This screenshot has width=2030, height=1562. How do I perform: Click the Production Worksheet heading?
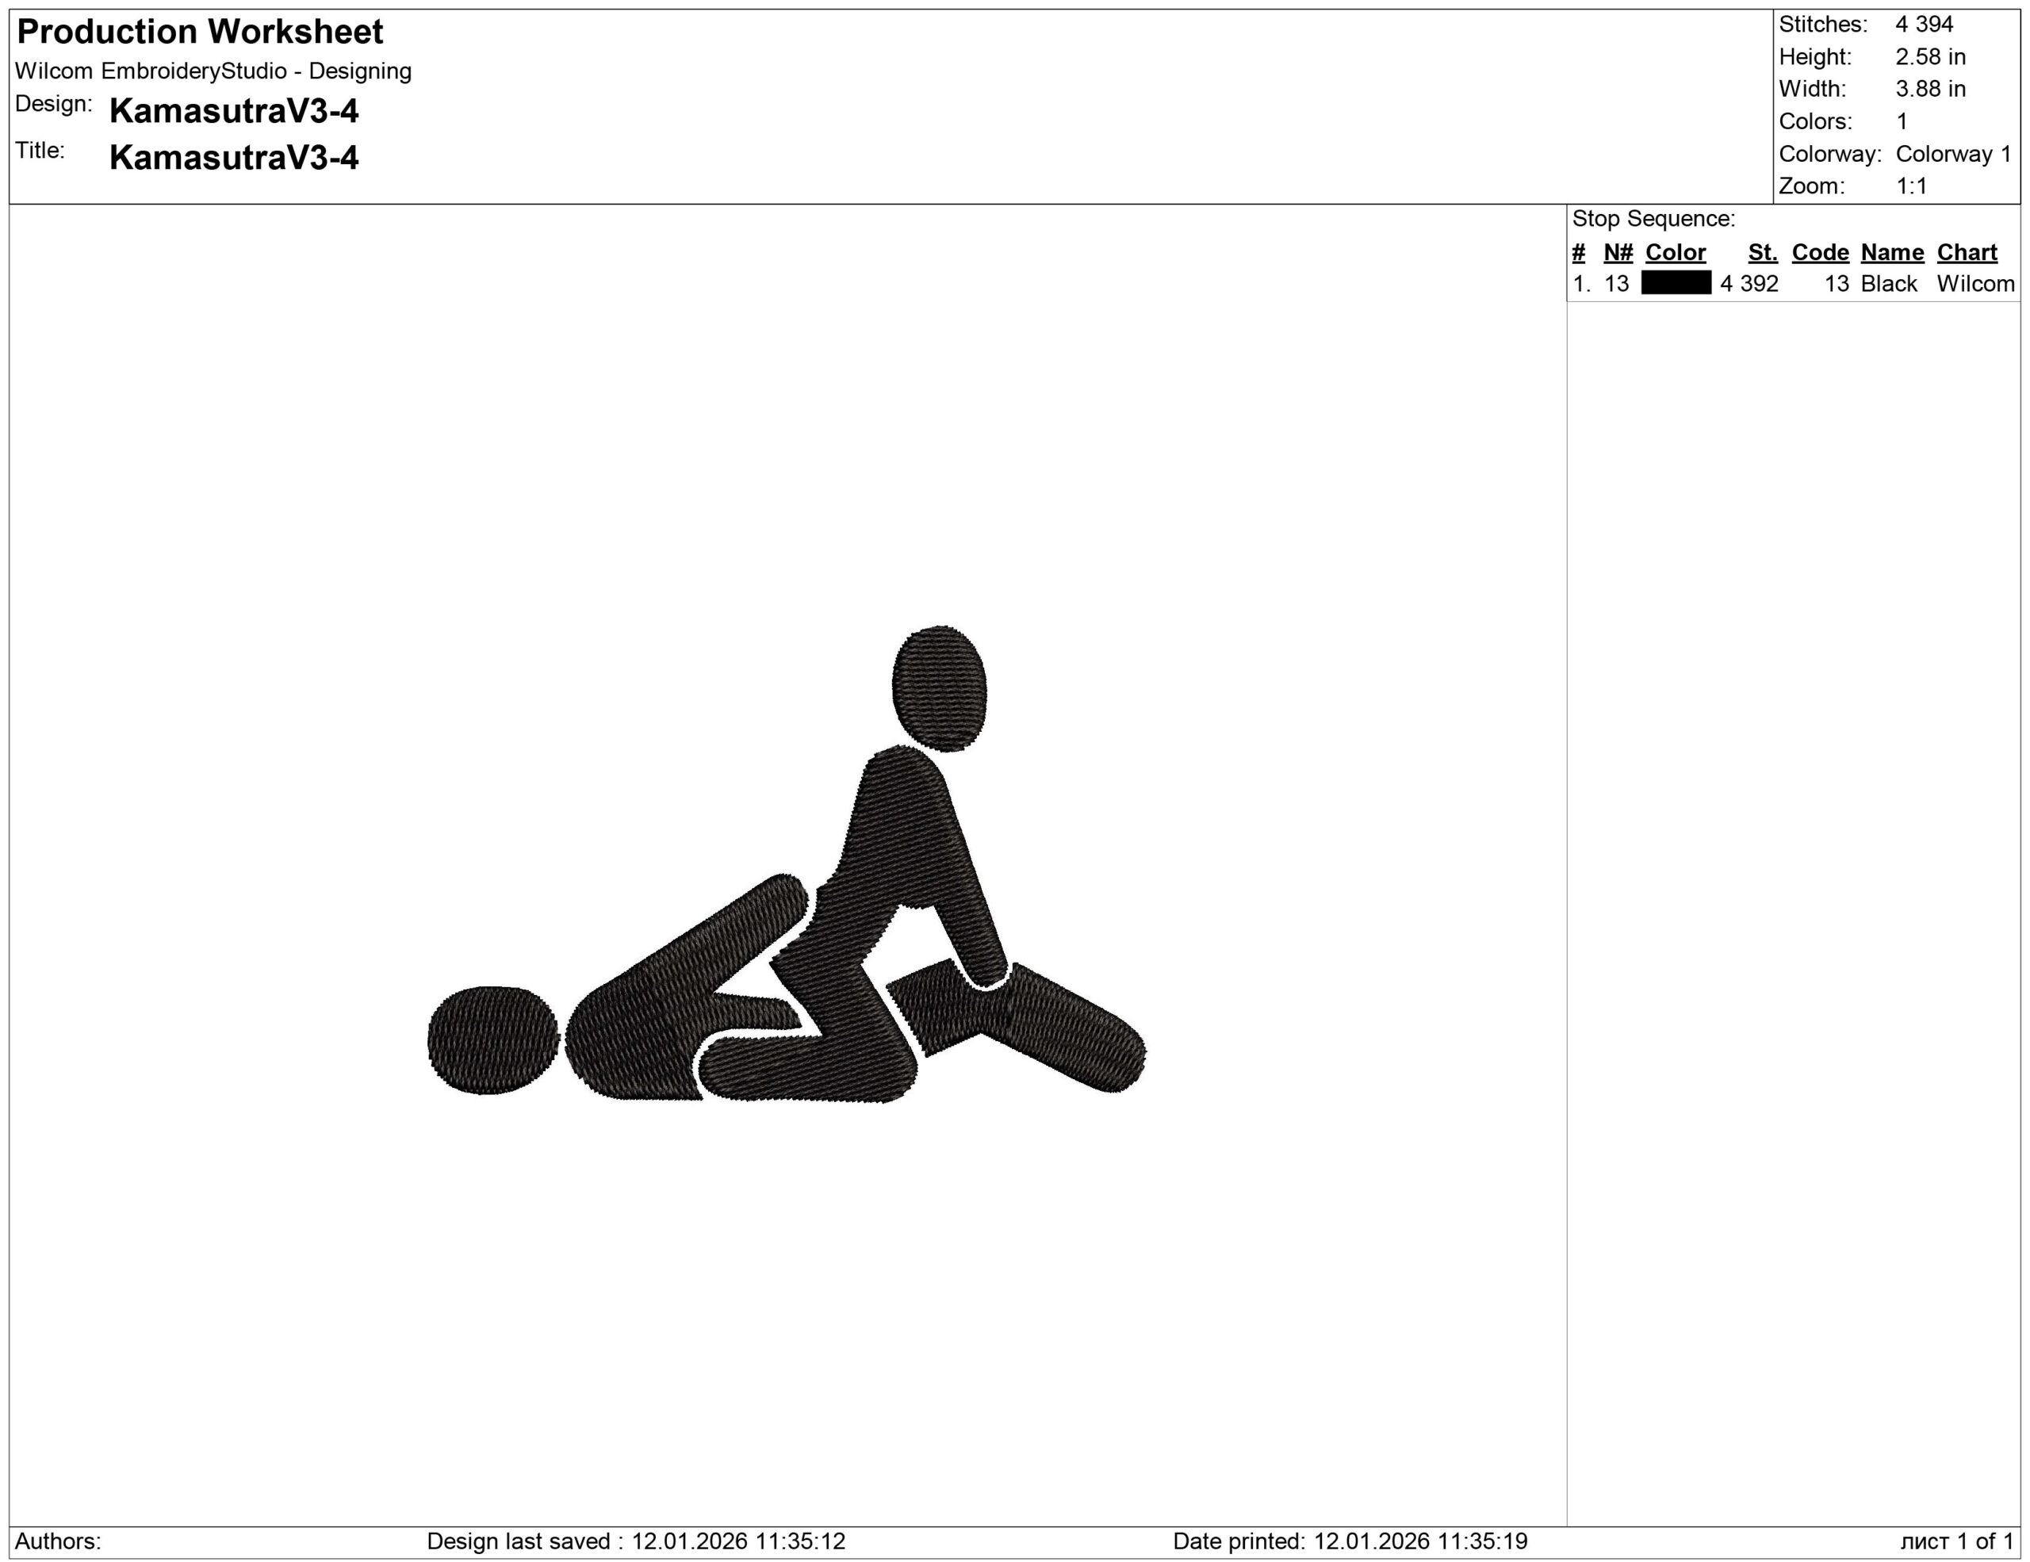pos(200,33)
